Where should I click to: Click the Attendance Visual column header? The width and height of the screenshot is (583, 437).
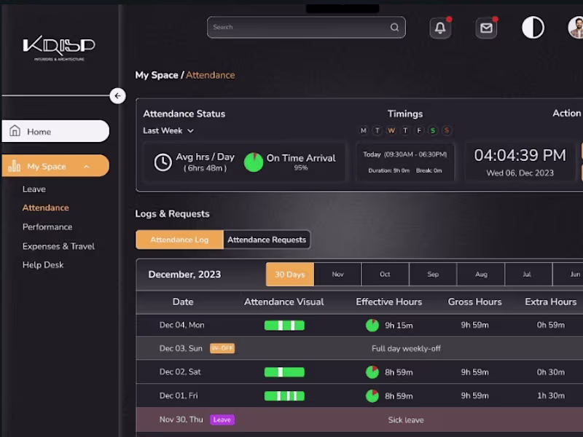pos(283,302)
